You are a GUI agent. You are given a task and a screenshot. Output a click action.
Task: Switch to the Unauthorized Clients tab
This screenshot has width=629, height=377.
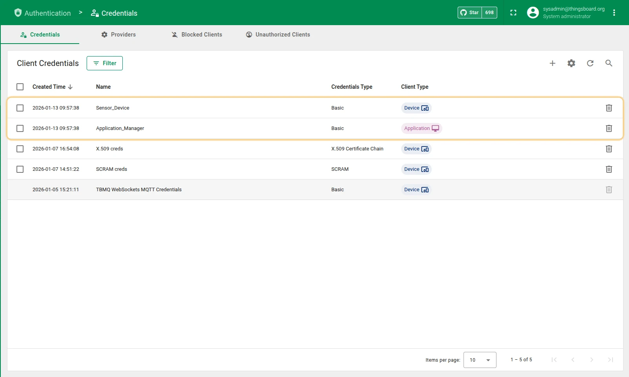point(278,35)
